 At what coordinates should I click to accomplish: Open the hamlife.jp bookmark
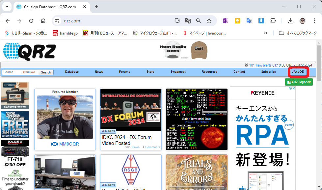coord(65,33)
